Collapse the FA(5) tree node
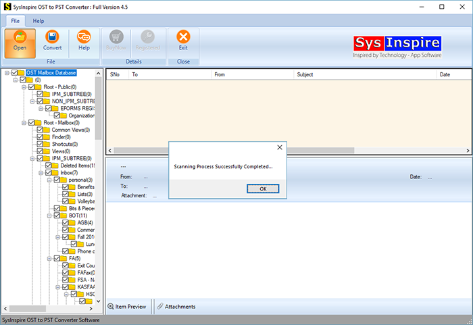The image size is (473, 325). (x=49, y=259)
